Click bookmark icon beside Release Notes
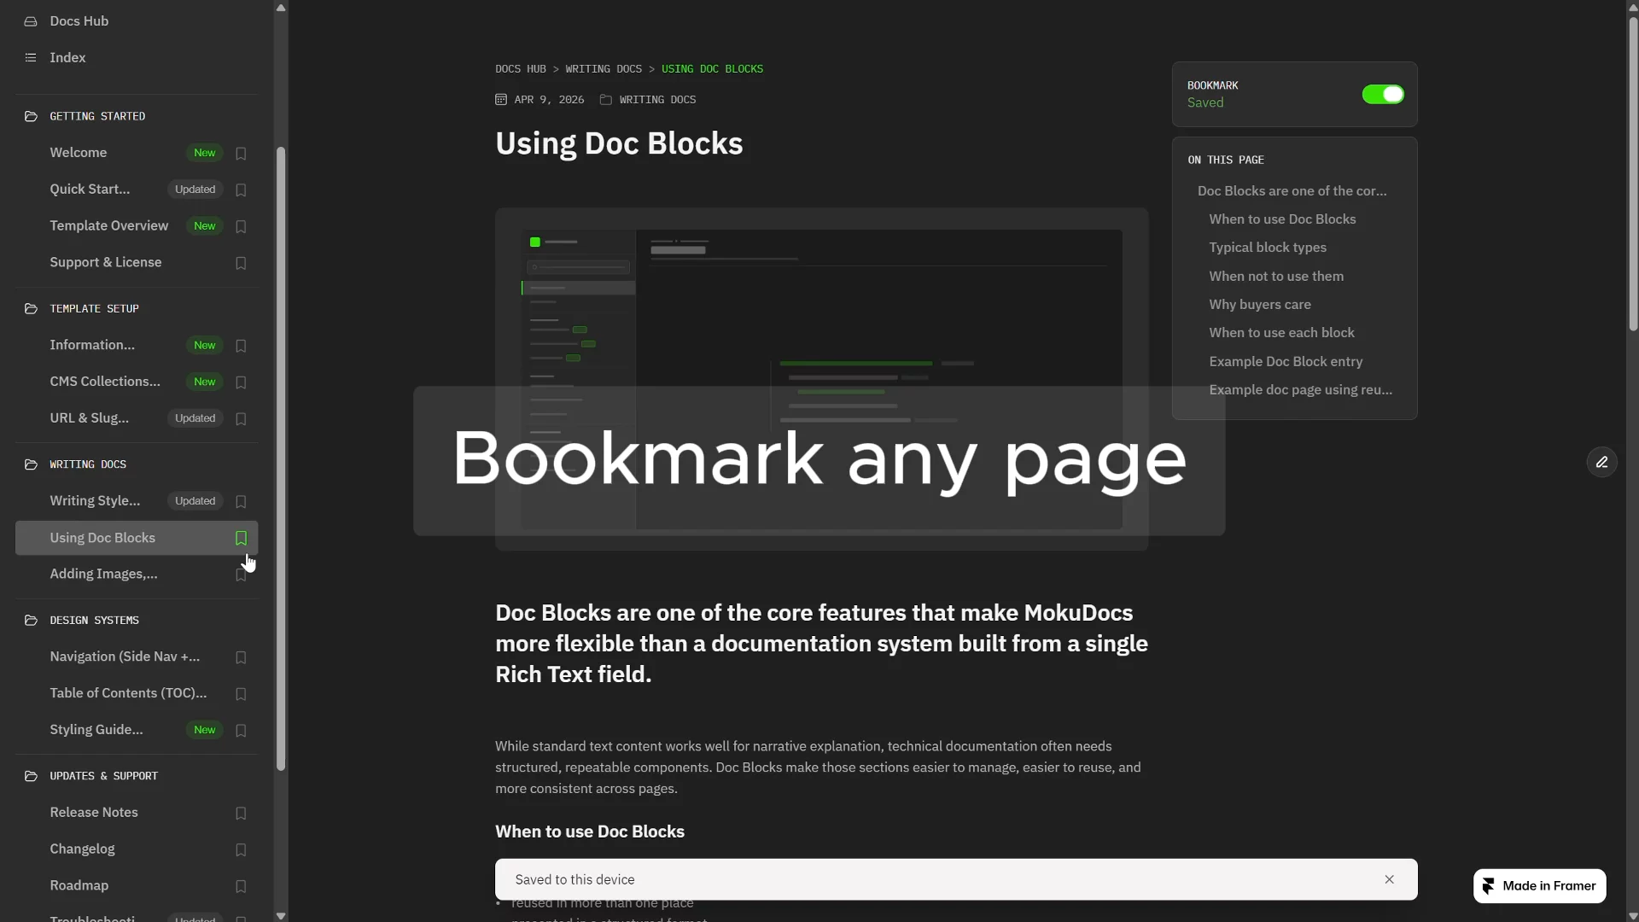Viewport: 1639px width, 922px height. pos(241,814)
